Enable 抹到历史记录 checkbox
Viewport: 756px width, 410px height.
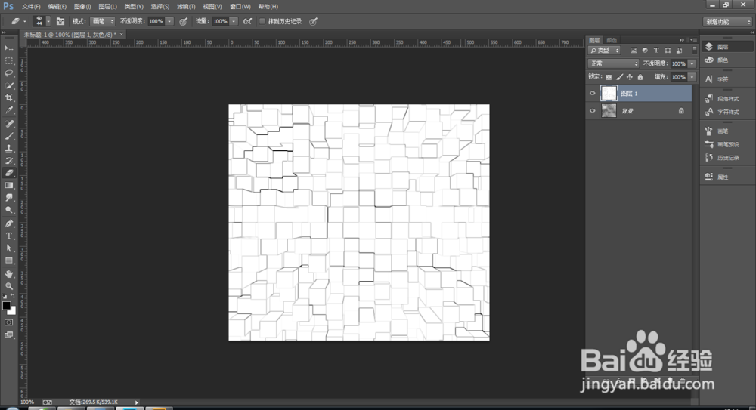(262, 21)
